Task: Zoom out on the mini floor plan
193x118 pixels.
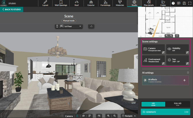Action: (x=171, y=36)
